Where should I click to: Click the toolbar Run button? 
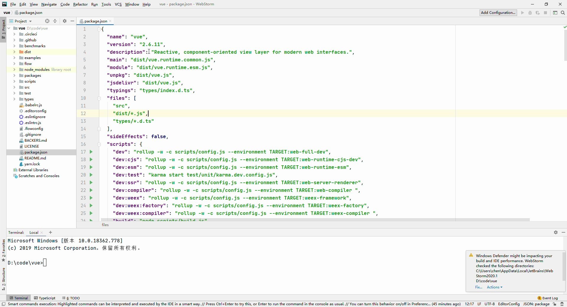point(522,13)
